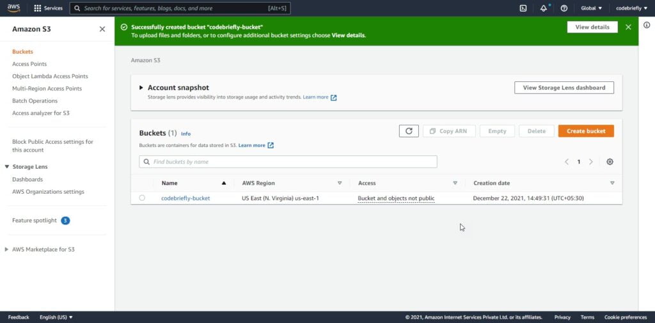Open the Global region dropdown
The image size is (655, 323).
coord(592,8)
